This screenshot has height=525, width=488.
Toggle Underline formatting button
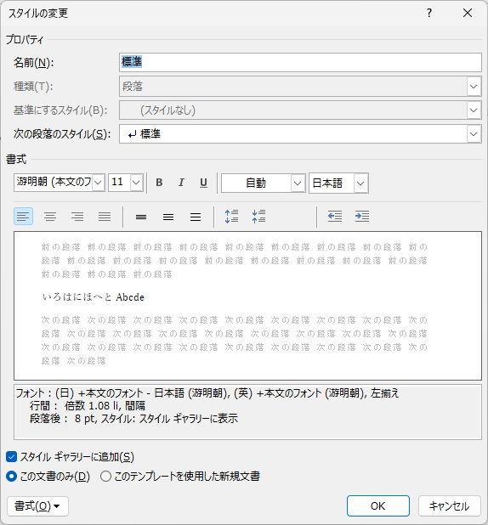click(x=203, y=183)
